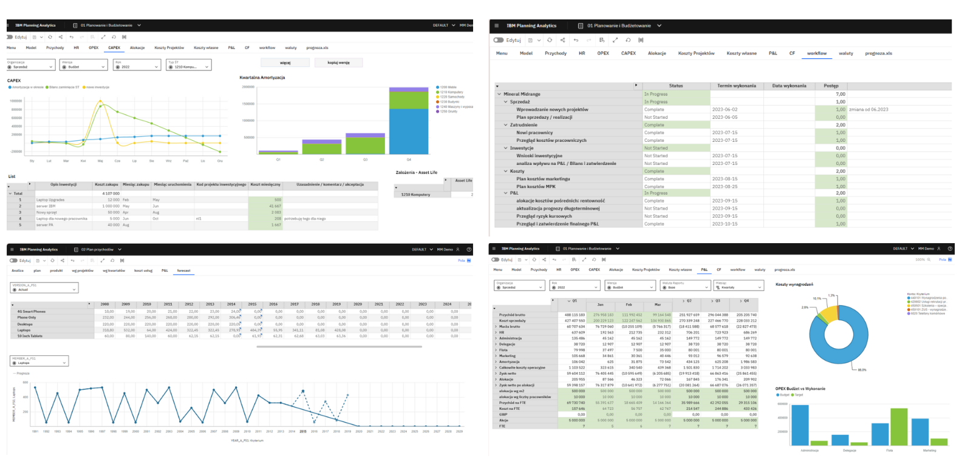Open fullscreen in the workflow window toolbar
The image size is (962, 473).
point(615,40)
